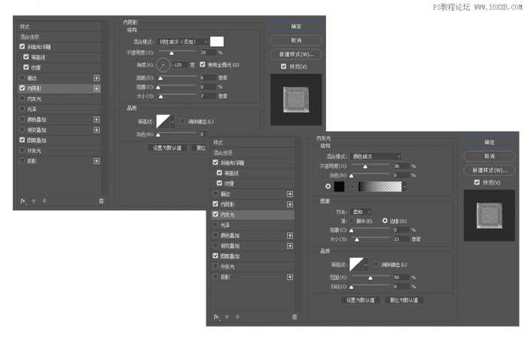Click the glow gradient preview bar
This screenshot has height=344, width=531.
pyautogui.click(x=380, y=186)
